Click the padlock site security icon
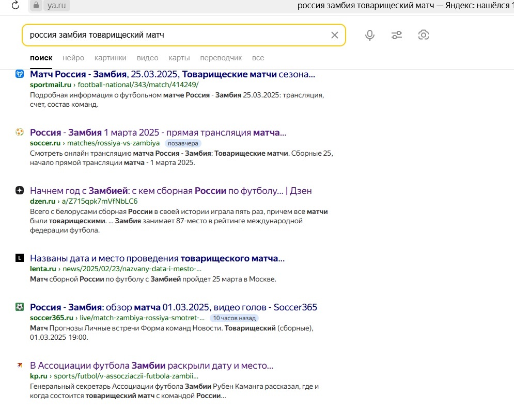 [36, 5]
